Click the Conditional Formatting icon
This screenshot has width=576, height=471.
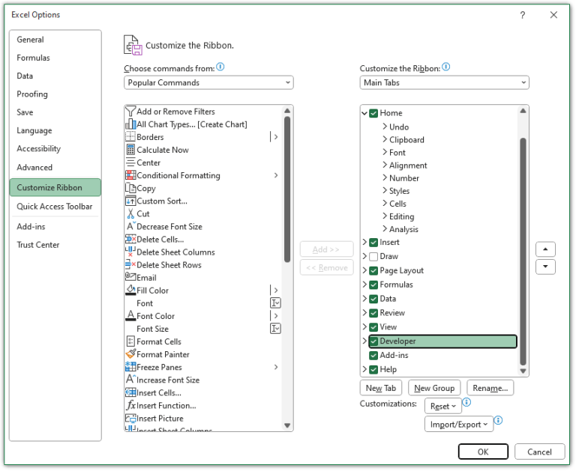tap(130, 175)
